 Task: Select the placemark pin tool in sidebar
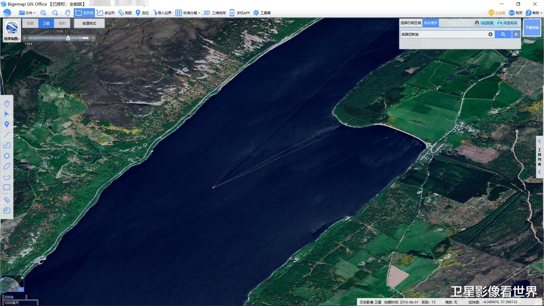(x=7, y=124)
